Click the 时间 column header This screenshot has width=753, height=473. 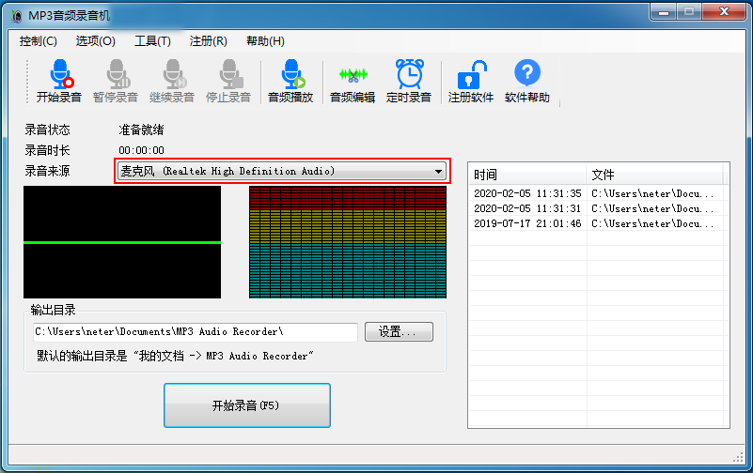tap(527, 175)
